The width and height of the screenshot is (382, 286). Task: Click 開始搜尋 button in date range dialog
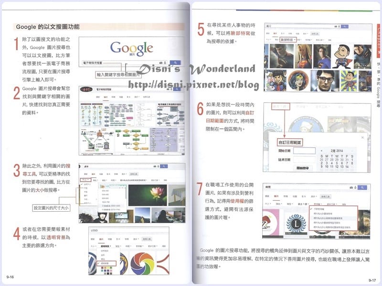tap(303, 168)
